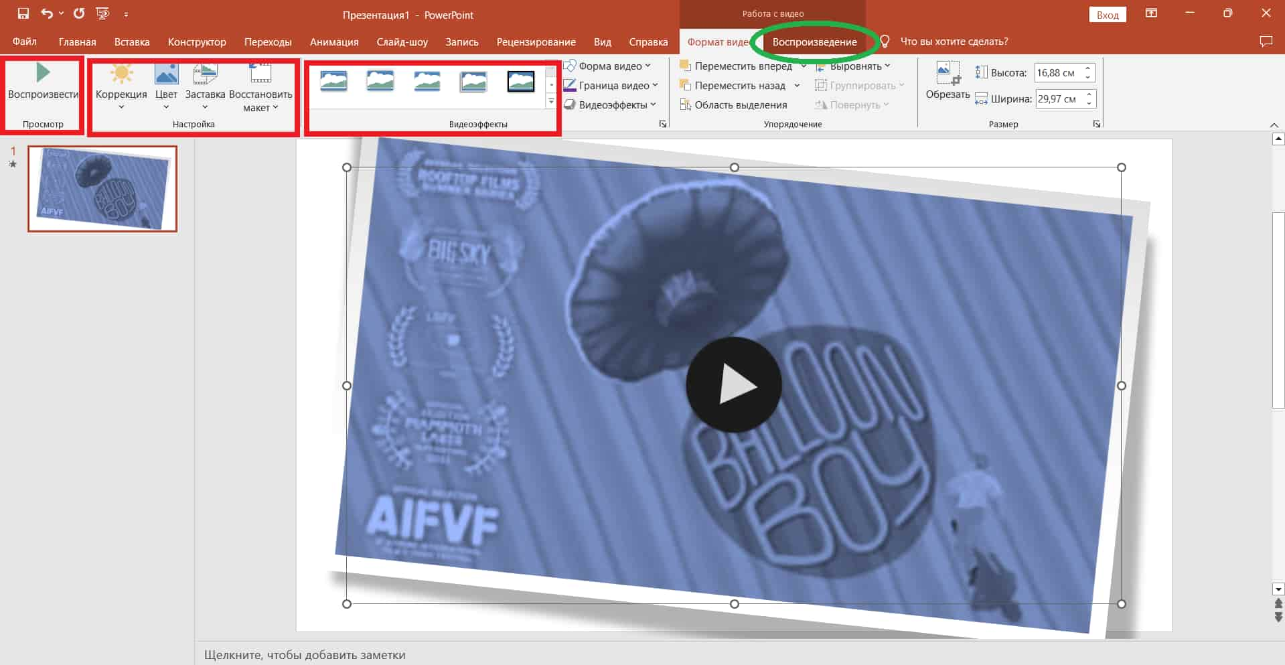
Task: Expand the video styles gallery More arrow
Action: 551,102
